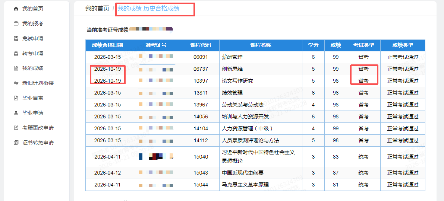Click course code 14104
The height and width of the screenshot is (201, 444).
201,128
